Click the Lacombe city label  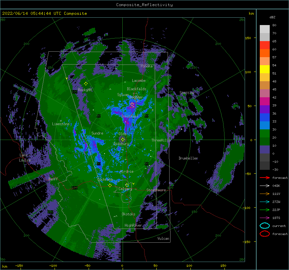click(x=139, y=81)
